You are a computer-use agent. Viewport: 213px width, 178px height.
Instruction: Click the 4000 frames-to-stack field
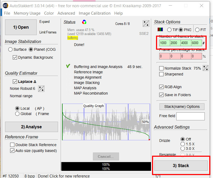click(186, 43)
